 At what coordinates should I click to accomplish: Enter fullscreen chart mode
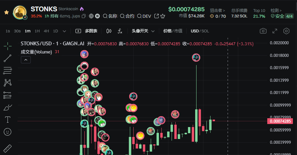275,31
